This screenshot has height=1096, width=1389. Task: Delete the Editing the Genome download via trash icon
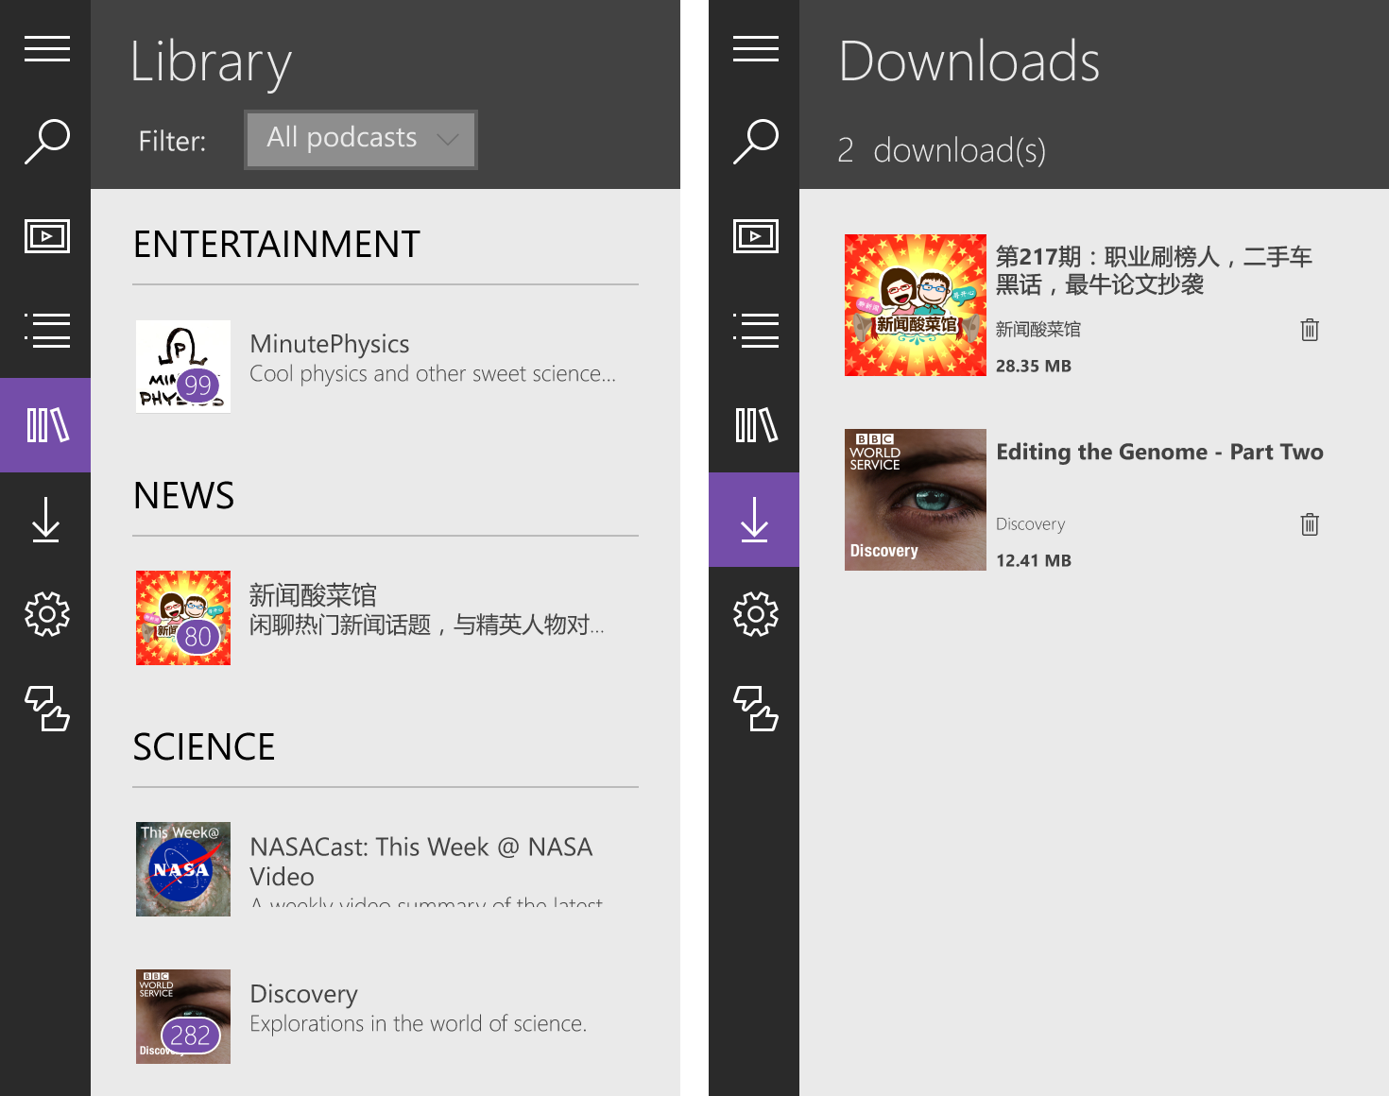click(1309, 523)
